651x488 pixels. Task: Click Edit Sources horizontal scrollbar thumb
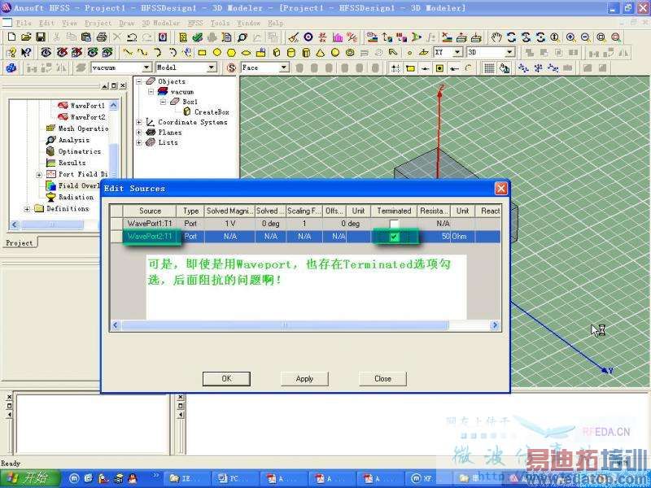pos(285,325)
